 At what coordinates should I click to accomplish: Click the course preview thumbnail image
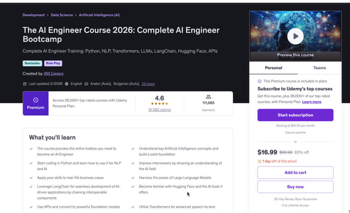[x=295, y=36]
